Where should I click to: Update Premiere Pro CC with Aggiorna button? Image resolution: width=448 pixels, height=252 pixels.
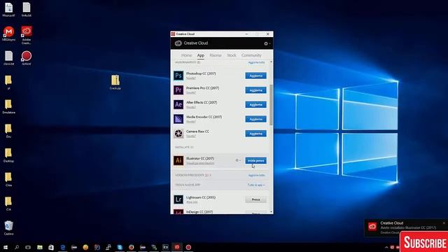(255, 90)
